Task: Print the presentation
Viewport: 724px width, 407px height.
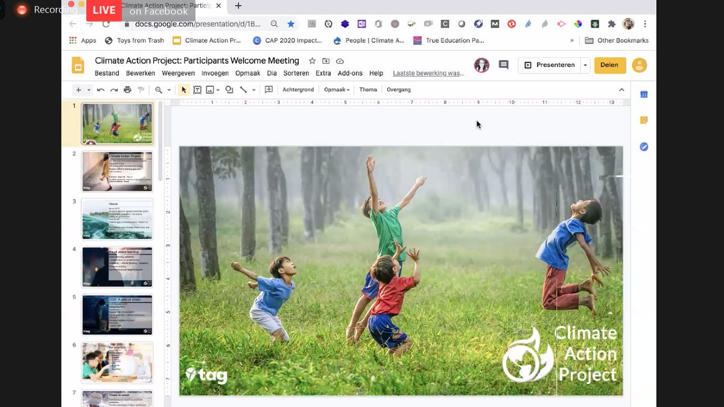Action: pyautogui.click(x=127, y=89)
